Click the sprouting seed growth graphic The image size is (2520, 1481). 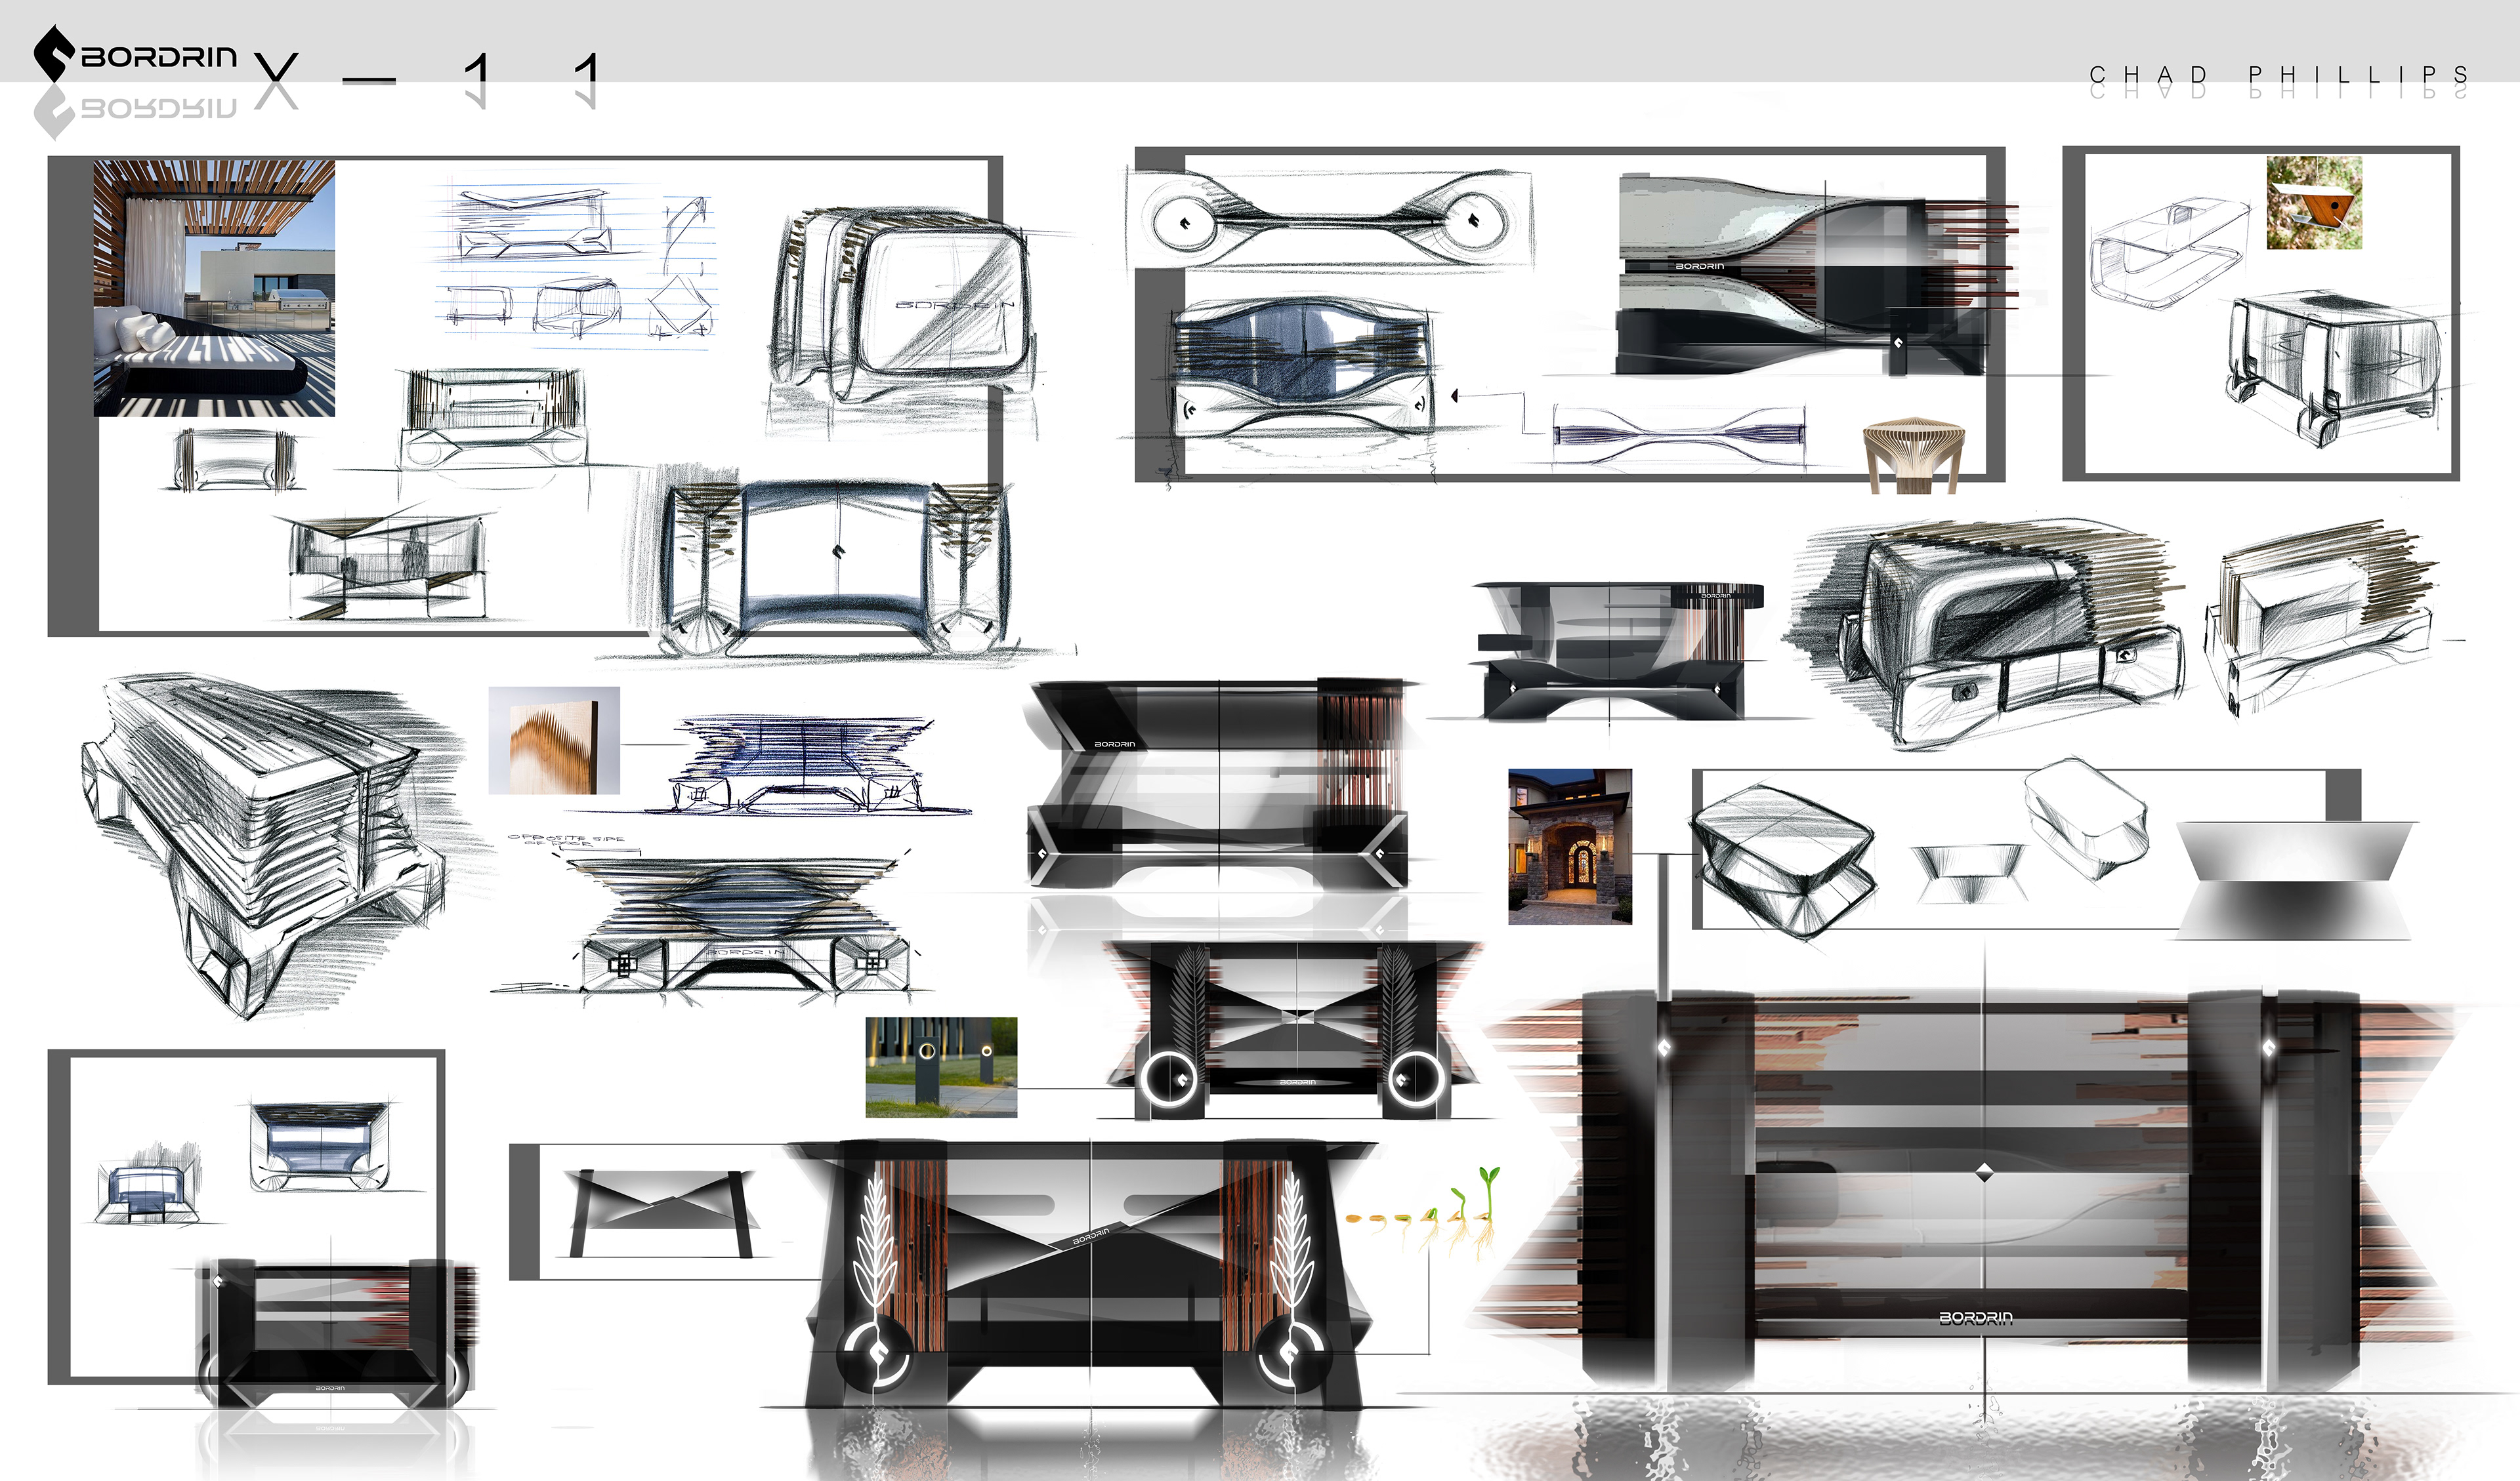[x=1424, y=1212]
